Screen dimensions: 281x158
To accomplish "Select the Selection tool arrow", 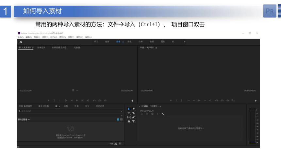I will click(129, 109).
